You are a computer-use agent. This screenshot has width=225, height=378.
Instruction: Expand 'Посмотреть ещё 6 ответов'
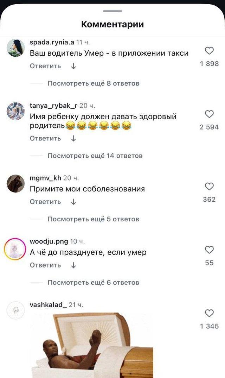[94, 283]
